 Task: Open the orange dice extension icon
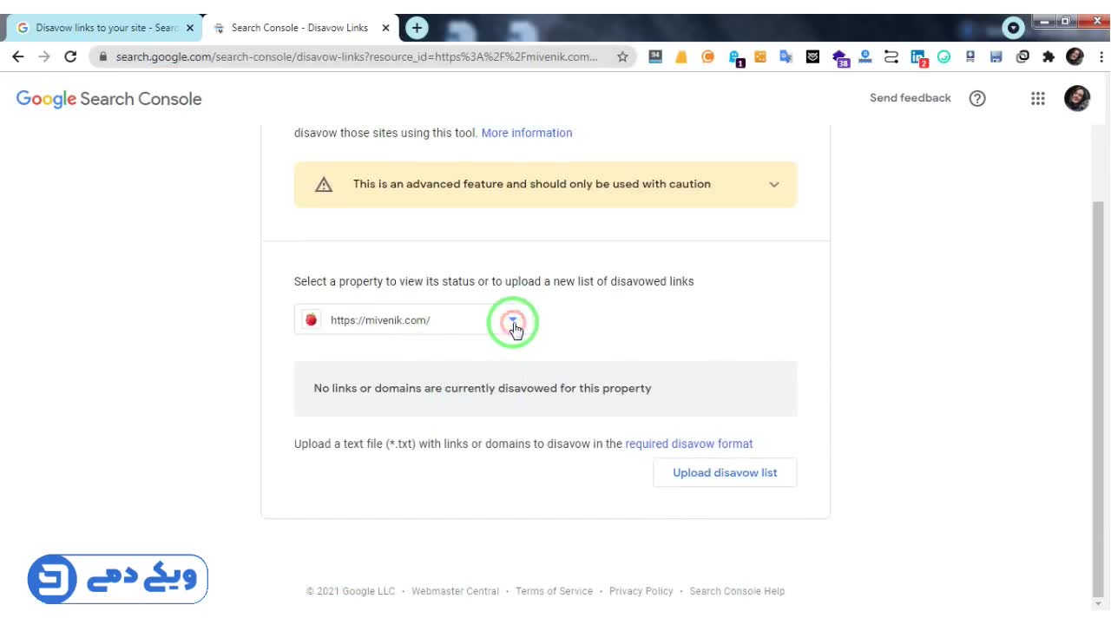coord(760,56)
